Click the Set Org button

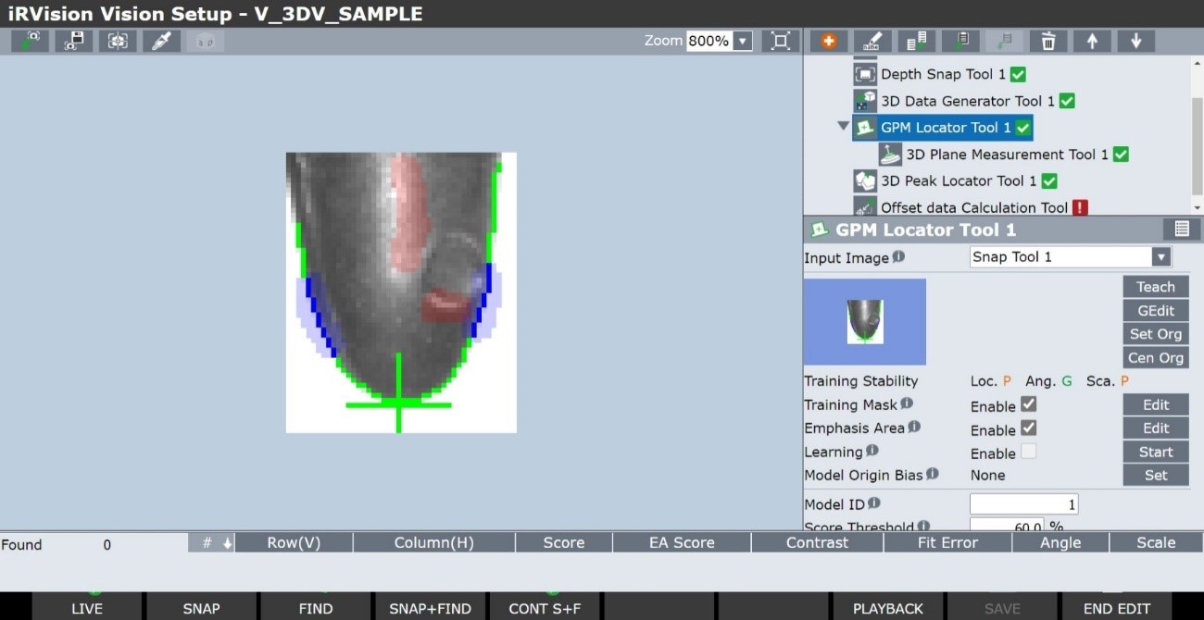[1156, 334]
